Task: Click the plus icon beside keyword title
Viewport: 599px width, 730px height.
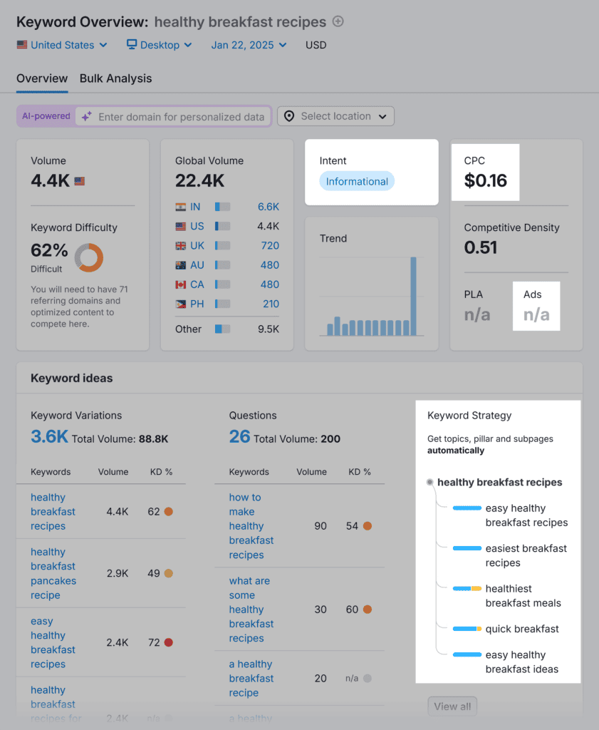Action: pyautogui.click(x=338, y=21)
